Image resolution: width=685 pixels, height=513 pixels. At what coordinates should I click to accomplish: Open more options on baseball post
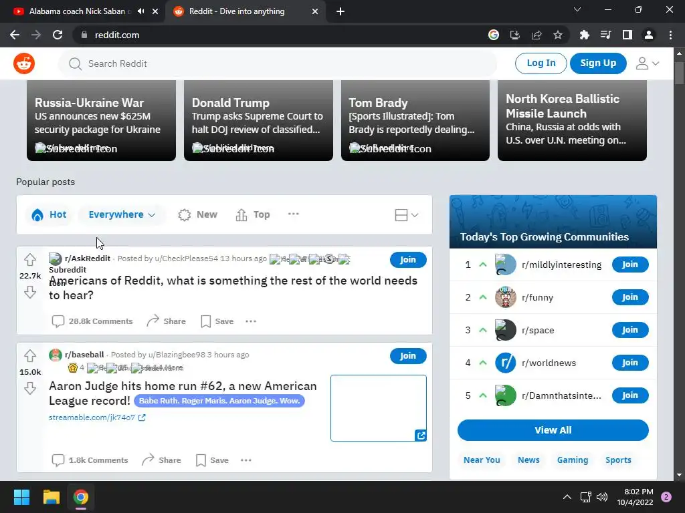click(x=246, y=460)
